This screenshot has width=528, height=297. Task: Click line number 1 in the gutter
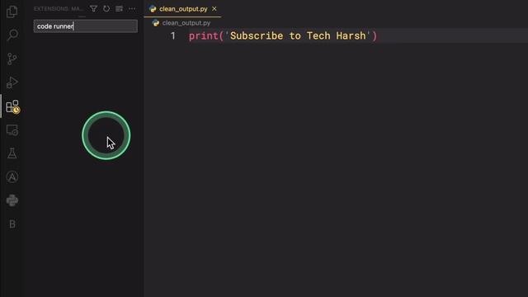click(x=172, y=35)
